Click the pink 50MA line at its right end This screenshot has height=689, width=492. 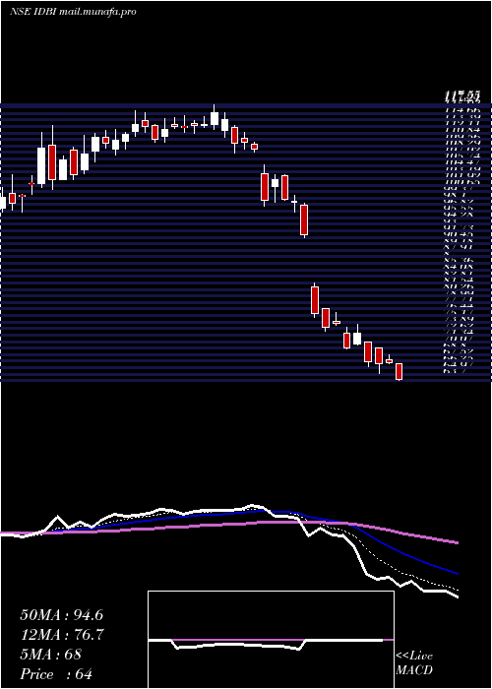click(x=456, y=542)
